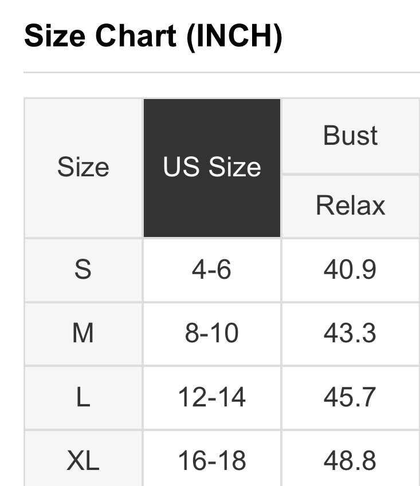This screenshot has height=486, width=420.
Task: Click the "Bust" column header
Action: (351, 136)
